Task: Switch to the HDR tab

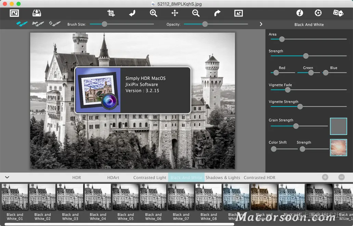Action: coord(77,178)
